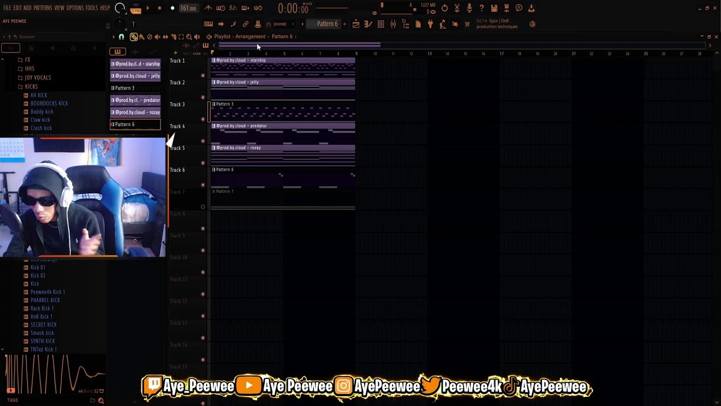This screenshot has width=721, height=406.
Task: Select Pattern 3 in the picker panel
Action: tap(135, 88)
